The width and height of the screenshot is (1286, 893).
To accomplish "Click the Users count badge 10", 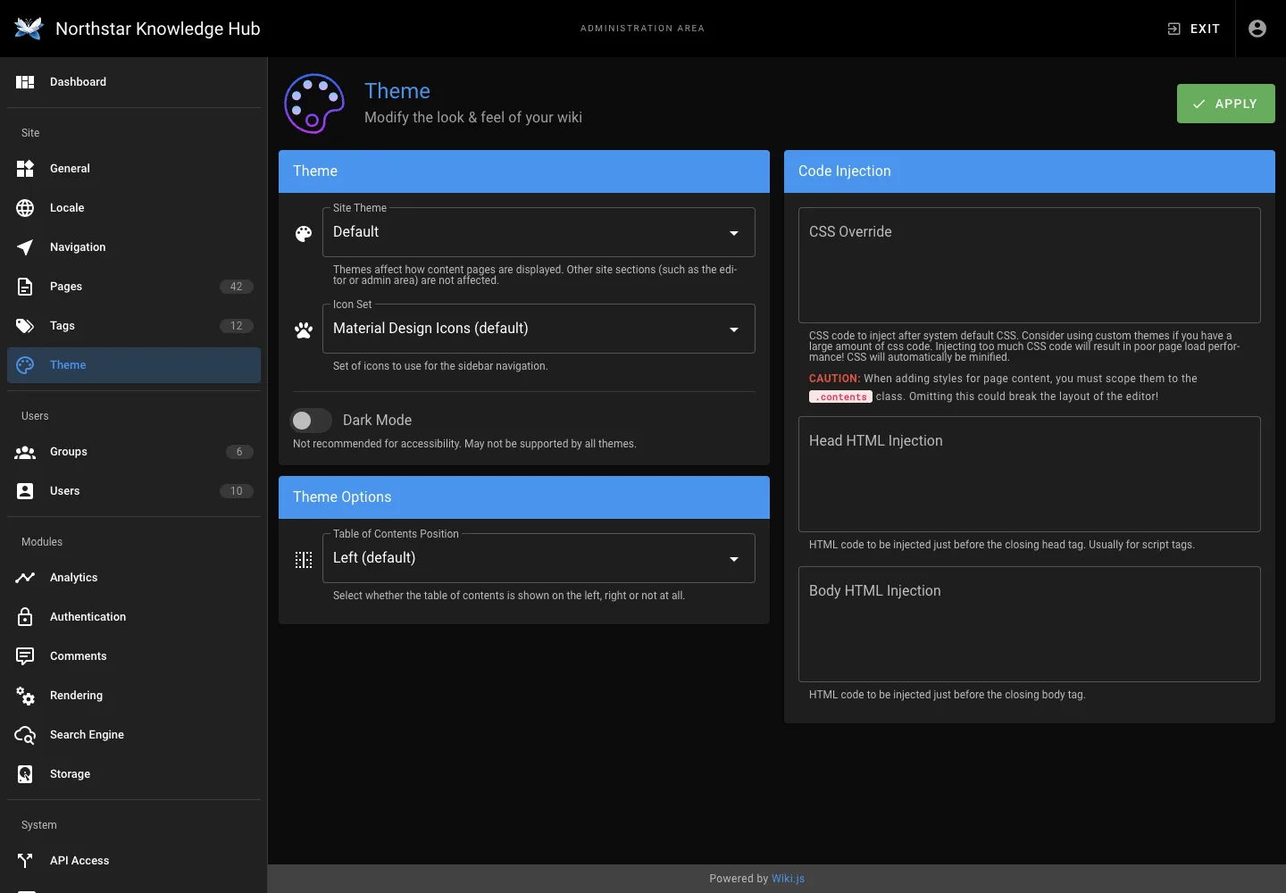I will click(x=237, y=491).
